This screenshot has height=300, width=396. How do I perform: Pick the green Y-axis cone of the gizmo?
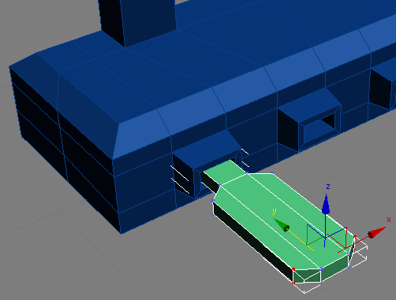tap(282, 225)
